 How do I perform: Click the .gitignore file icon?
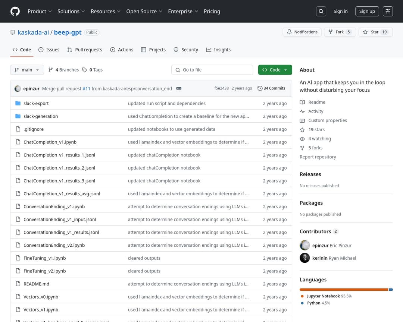click(18, 129)
